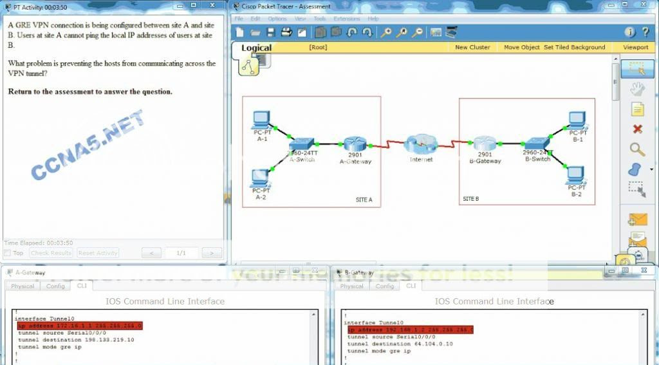
Task: Click the PC A-1 device
Action: click(261, 120)
